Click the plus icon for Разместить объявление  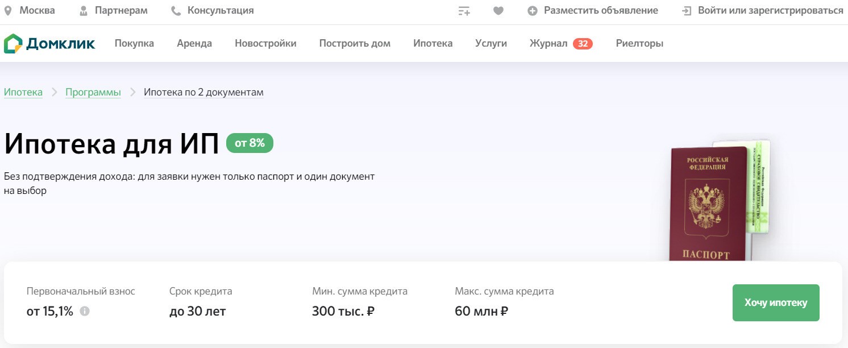(533, 10)
